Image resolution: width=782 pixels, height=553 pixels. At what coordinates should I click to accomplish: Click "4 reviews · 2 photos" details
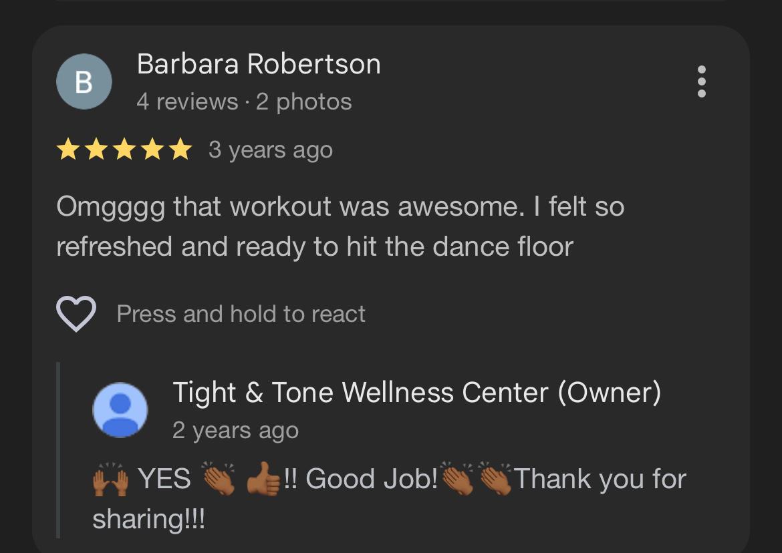point(244,102)
